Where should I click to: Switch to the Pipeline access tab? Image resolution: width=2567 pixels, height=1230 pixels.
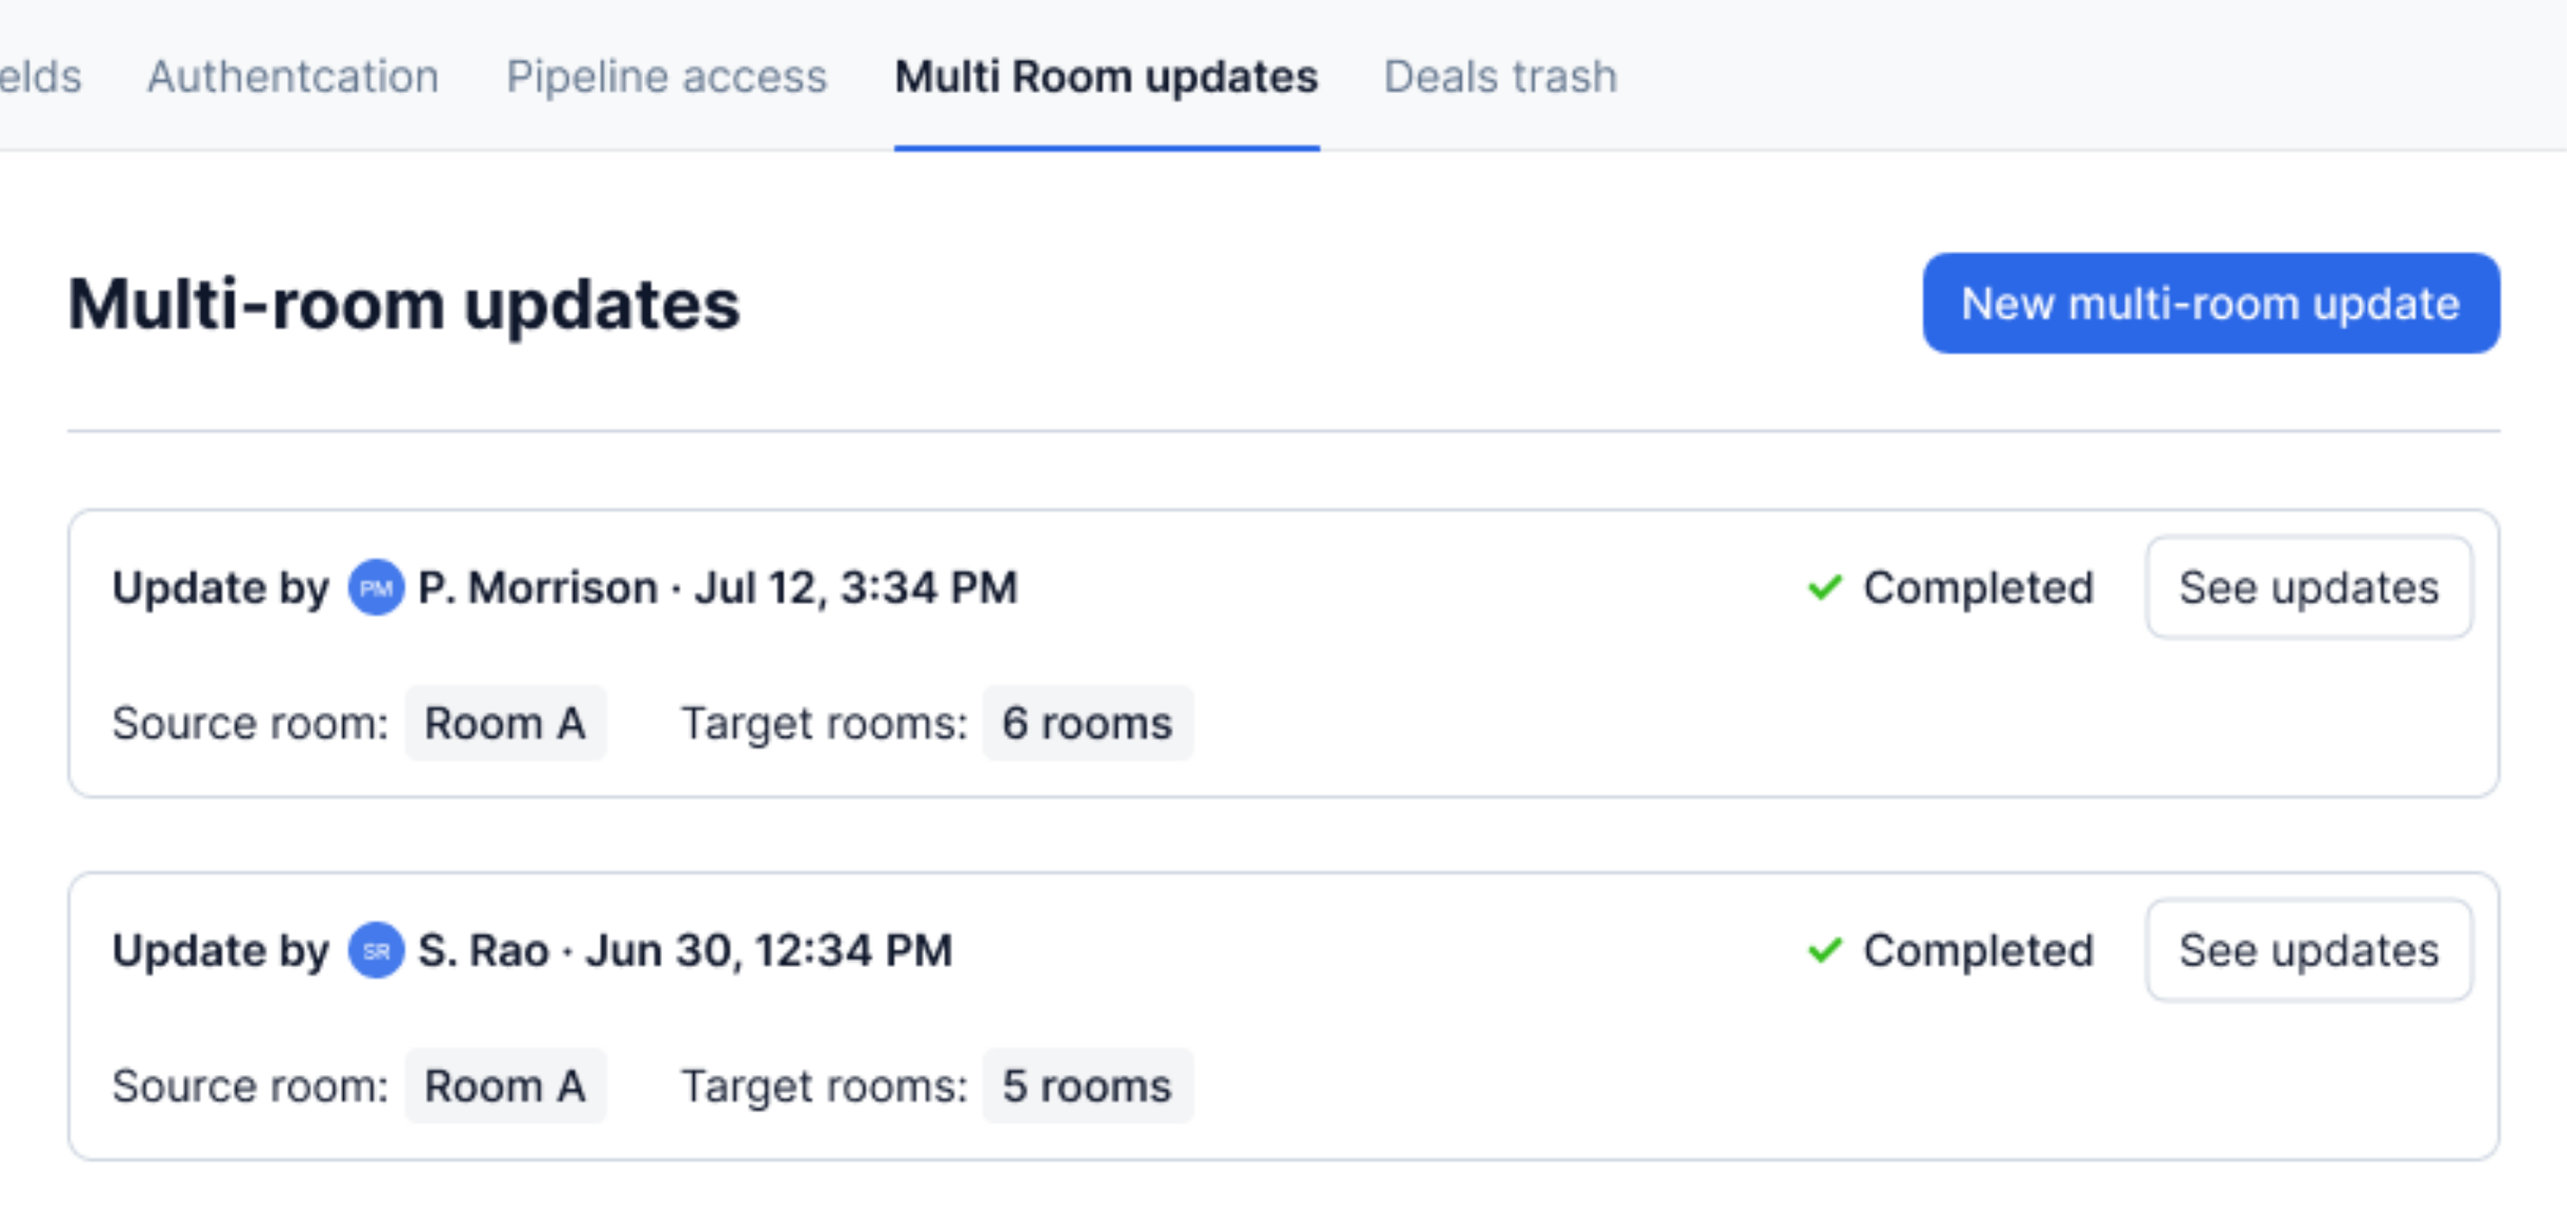pyautogui.click(x=667, y=77)
